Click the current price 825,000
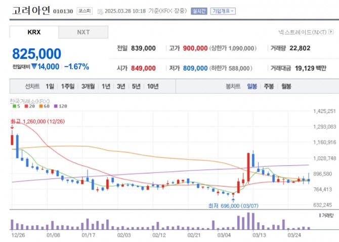The height and width of the screenshot is (242, 339). [37, 53]
